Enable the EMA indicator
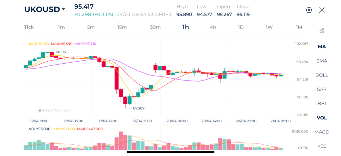The height and width of the screenshot is (156, 341). [x=322, y=61]
